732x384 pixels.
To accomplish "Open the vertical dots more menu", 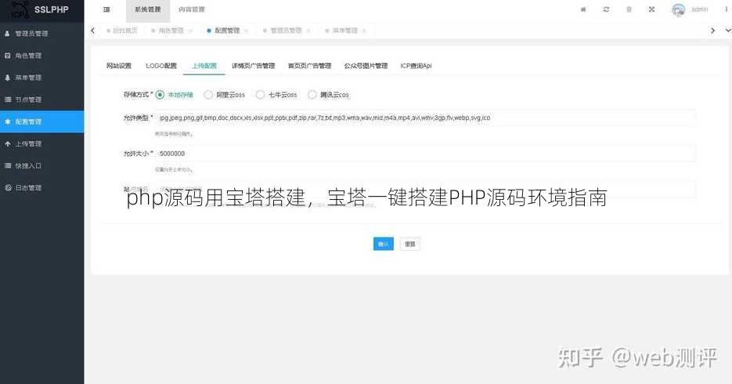I will [x=727, y=9].
